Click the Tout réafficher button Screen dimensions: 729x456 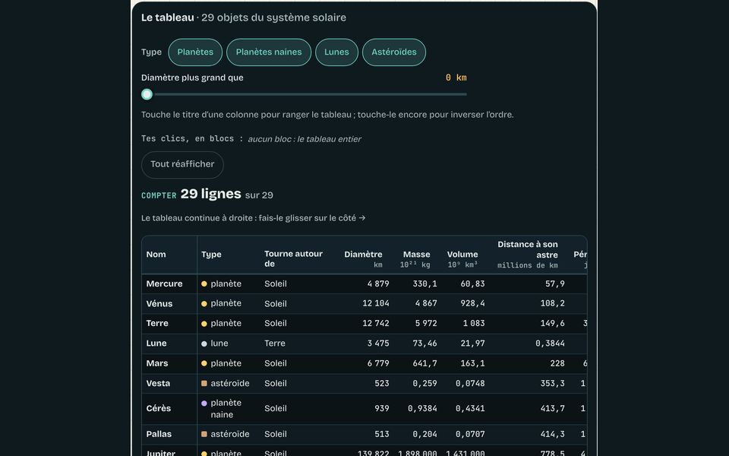coord(182,165)
